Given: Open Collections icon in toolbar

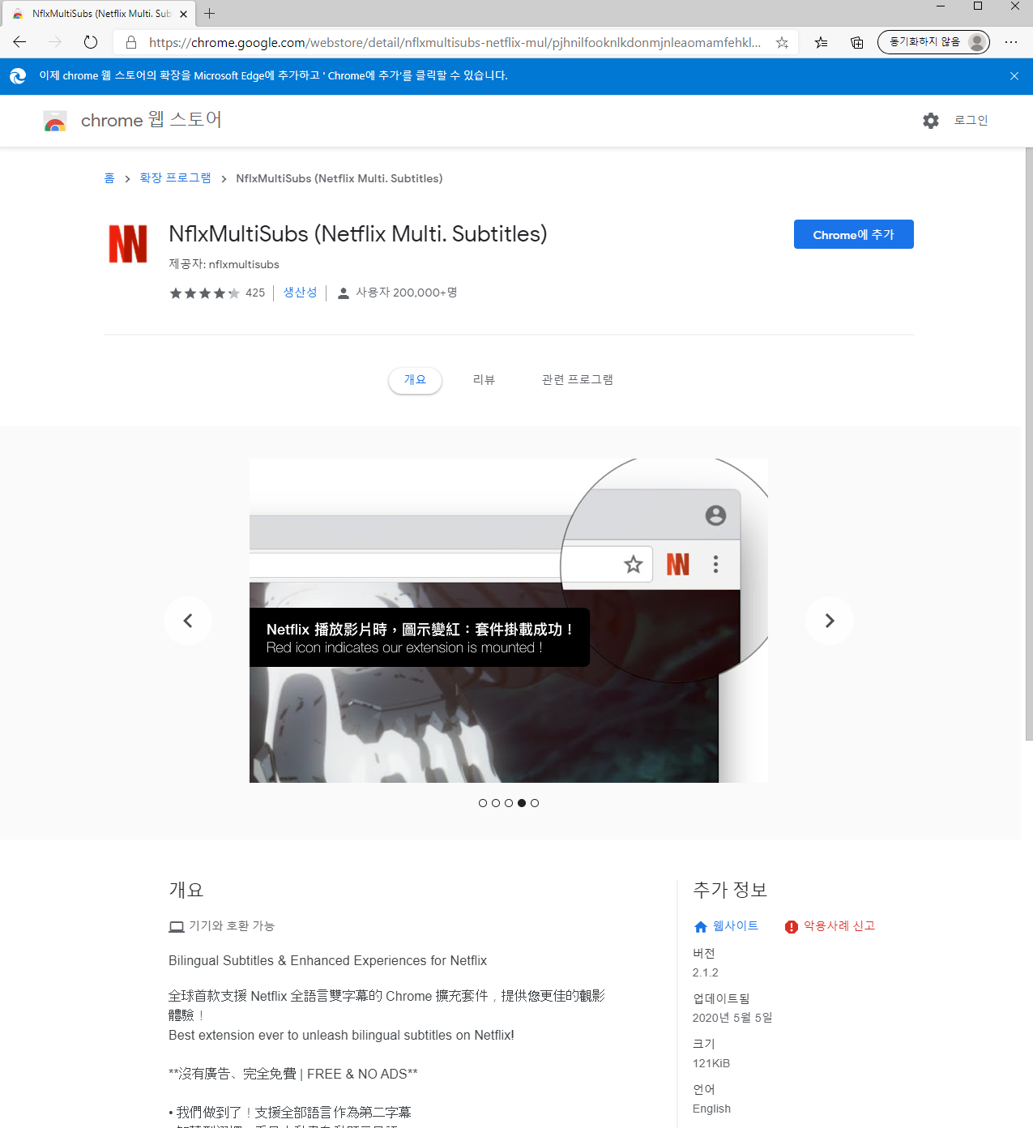Looking at the screenshot, I should (856, 42).
